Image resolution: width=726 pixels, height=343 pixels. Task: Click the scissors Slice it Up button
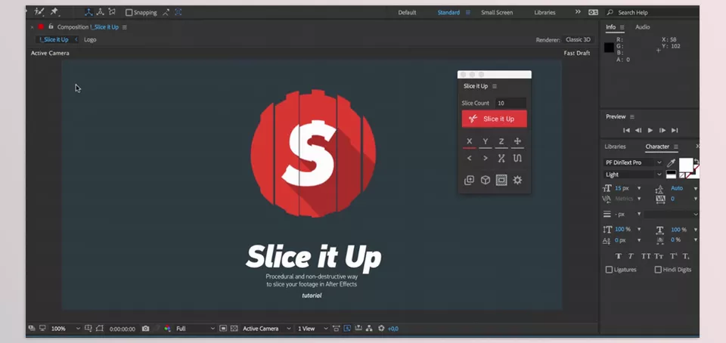pos(494,119)
